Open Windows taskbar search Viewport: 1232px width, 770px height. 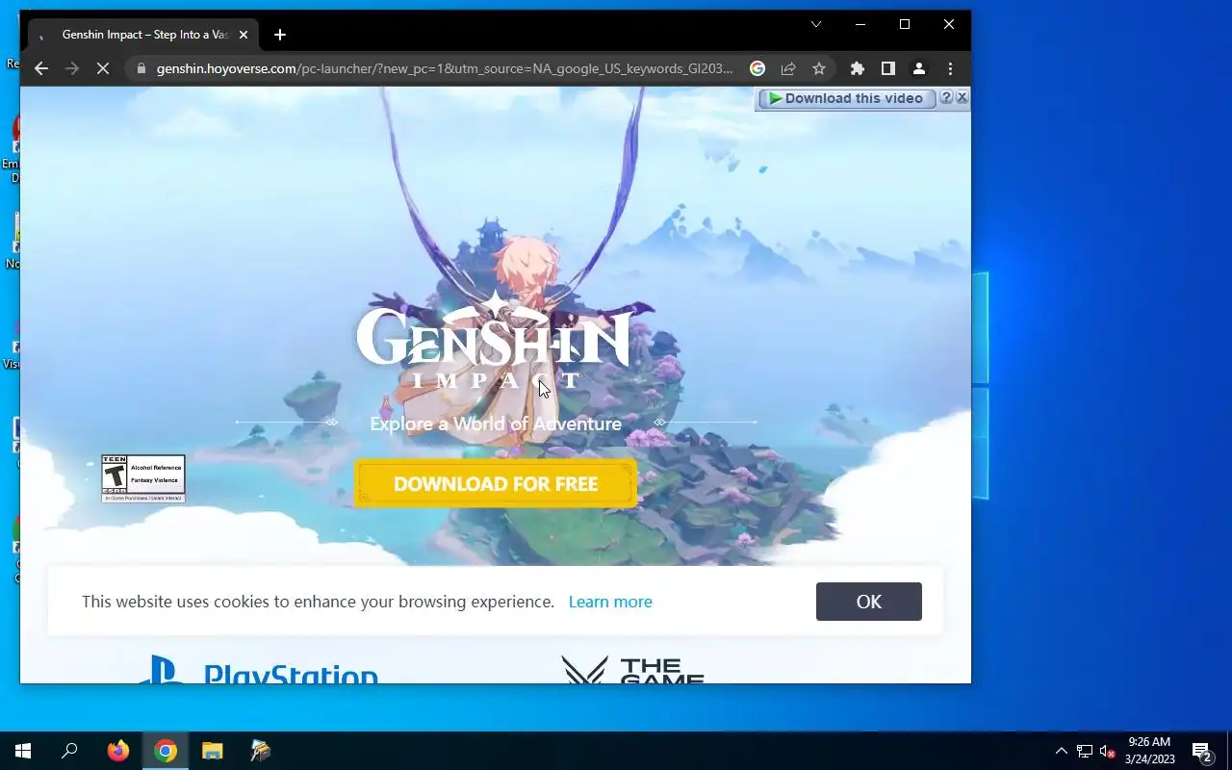click(x=69, y=751)
